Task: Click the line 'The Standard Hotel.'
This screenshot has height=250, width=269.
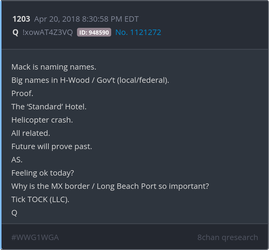Action: 49,107
